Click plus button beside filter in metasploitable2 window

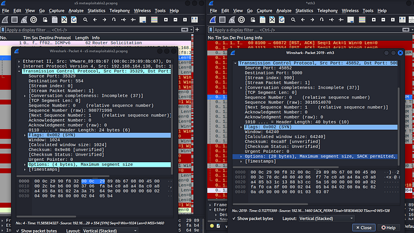click(197, 29)
